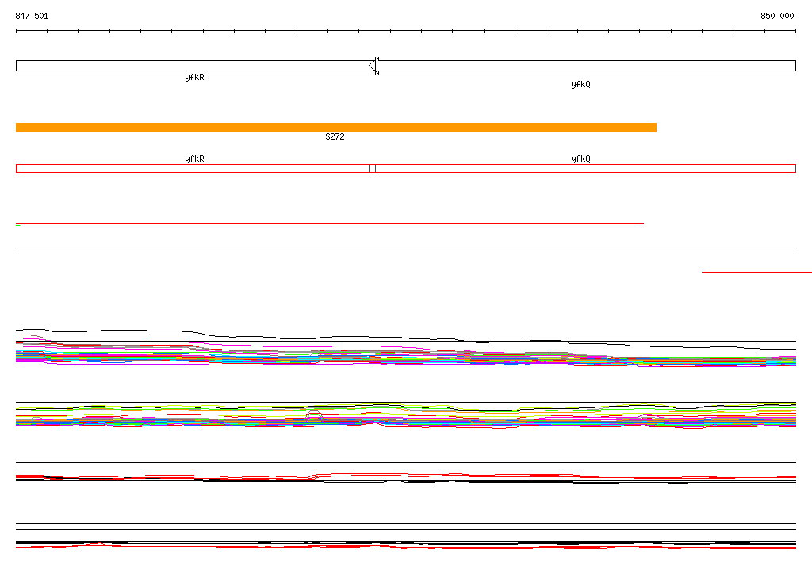812x566 pixels.
Task: Click the short green mark below the long red line
Action: [18, 226]
